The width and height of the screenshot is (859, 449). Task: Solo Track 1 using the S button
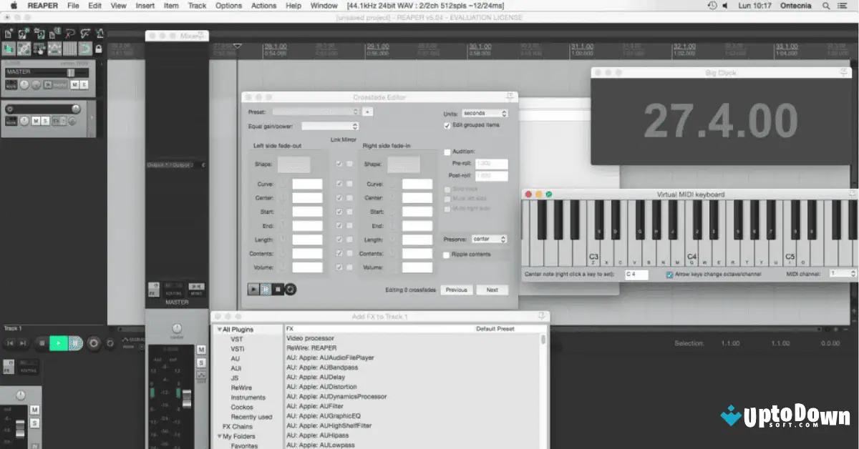pos(46,119)
